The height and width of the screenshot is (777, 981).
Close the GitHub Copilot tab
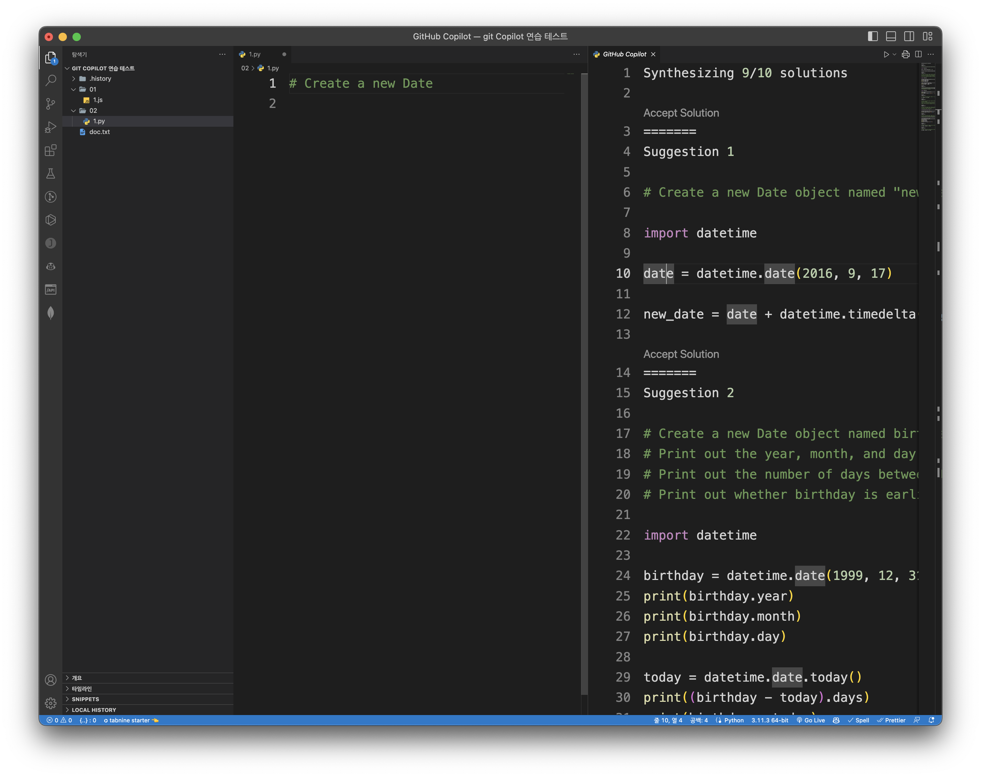653,54
